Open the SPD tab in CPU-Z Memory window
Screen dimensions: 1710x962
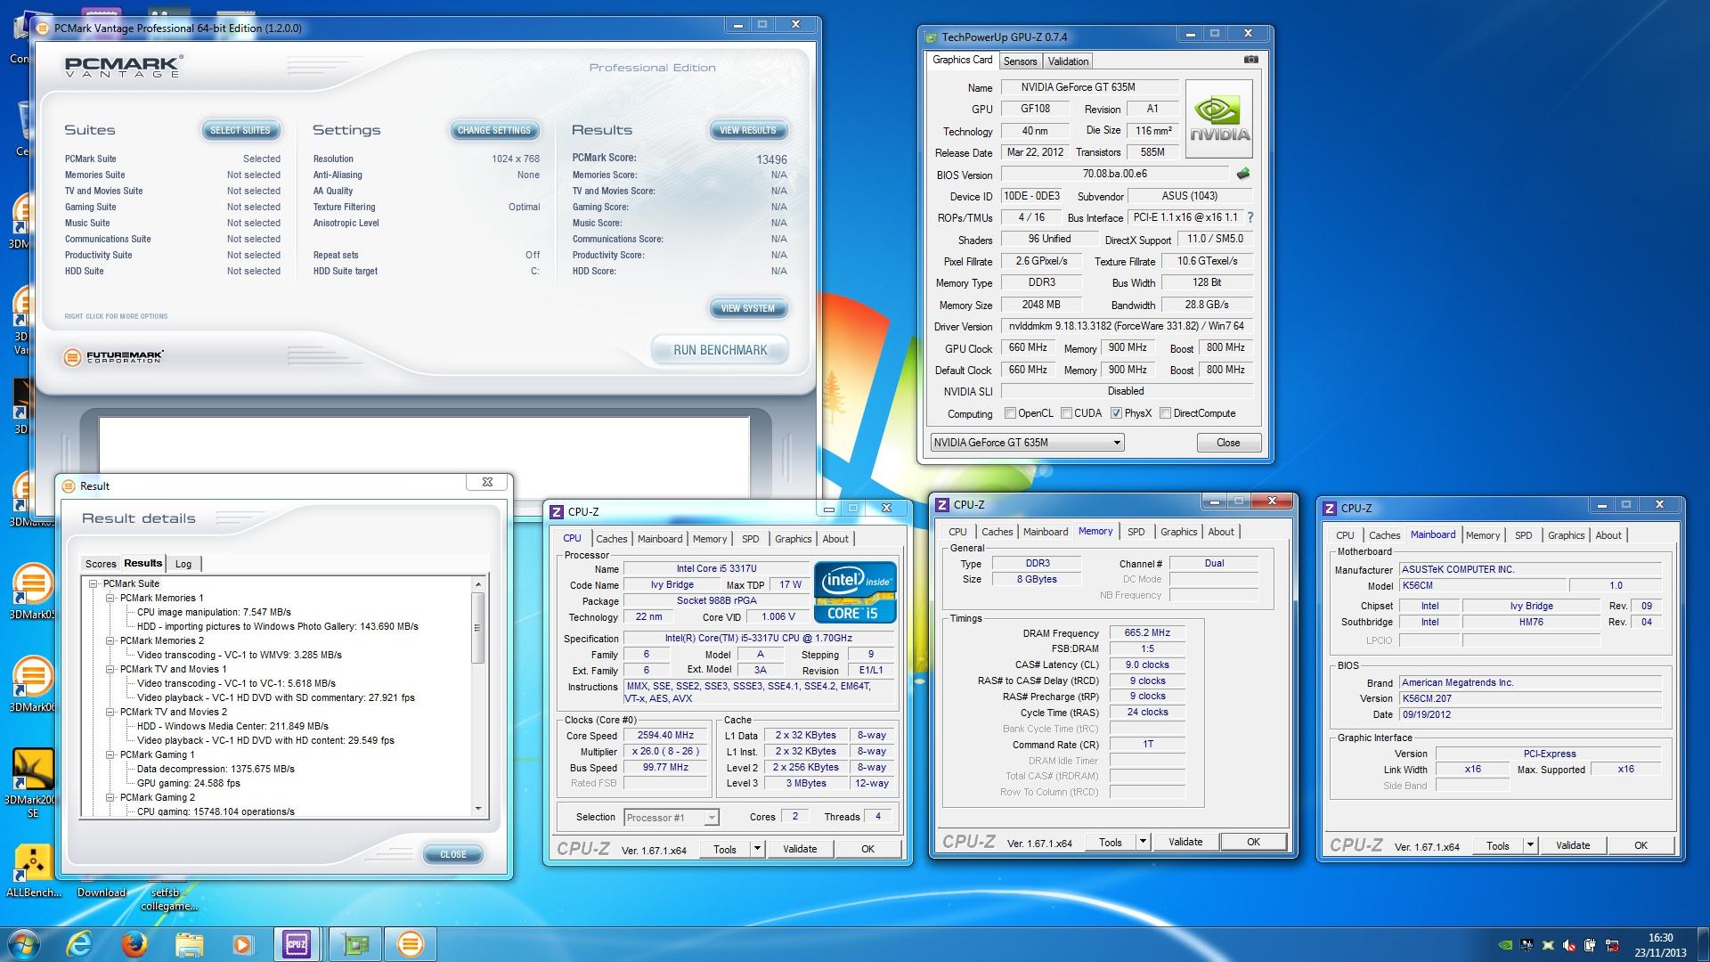point(1136,532)
